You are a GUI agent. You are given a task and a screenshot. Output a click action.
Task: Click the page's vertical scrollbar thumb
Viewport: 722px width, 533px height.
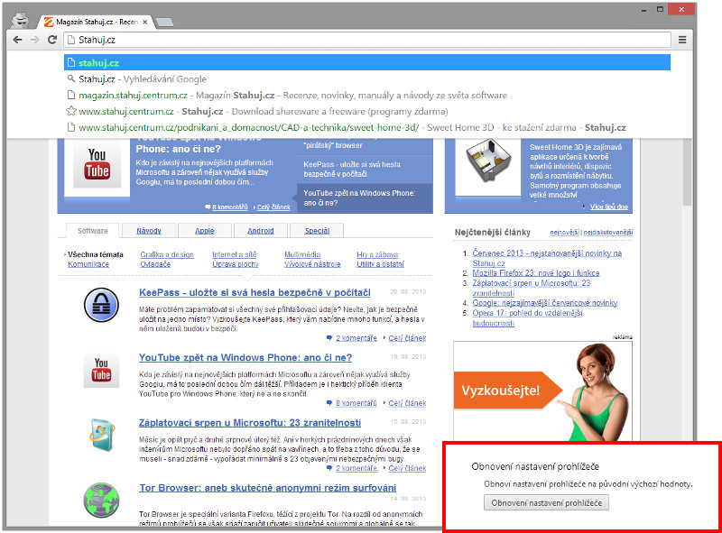point(688,172)
